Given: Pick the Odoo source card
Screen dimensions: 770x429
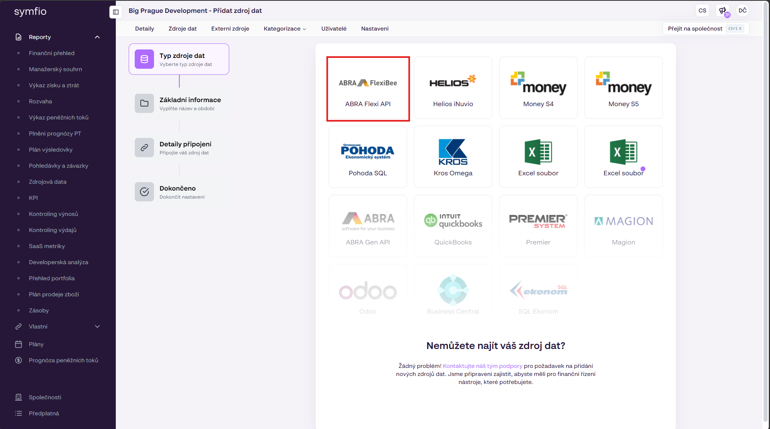Looking at the screenshot, I should (368, 292).
